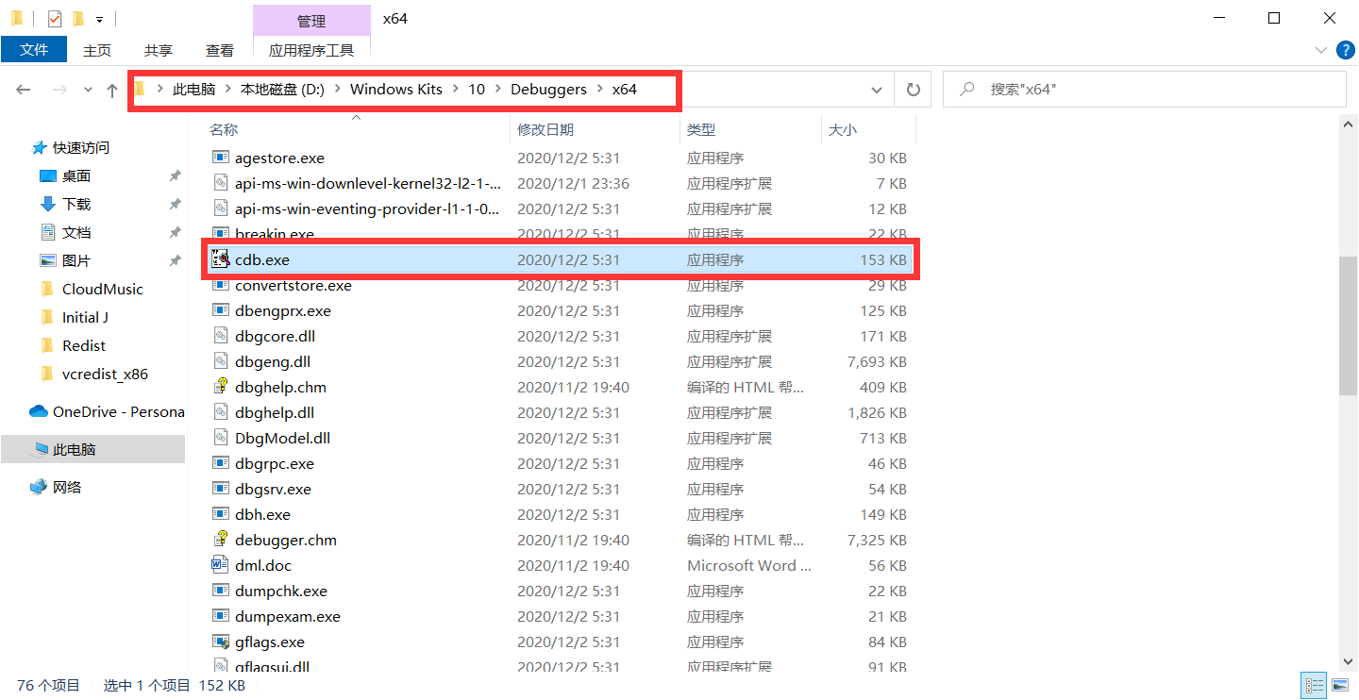Select the dbghelp.chm help file
The height and width of the screenshot is (700, 1359).
279,386
